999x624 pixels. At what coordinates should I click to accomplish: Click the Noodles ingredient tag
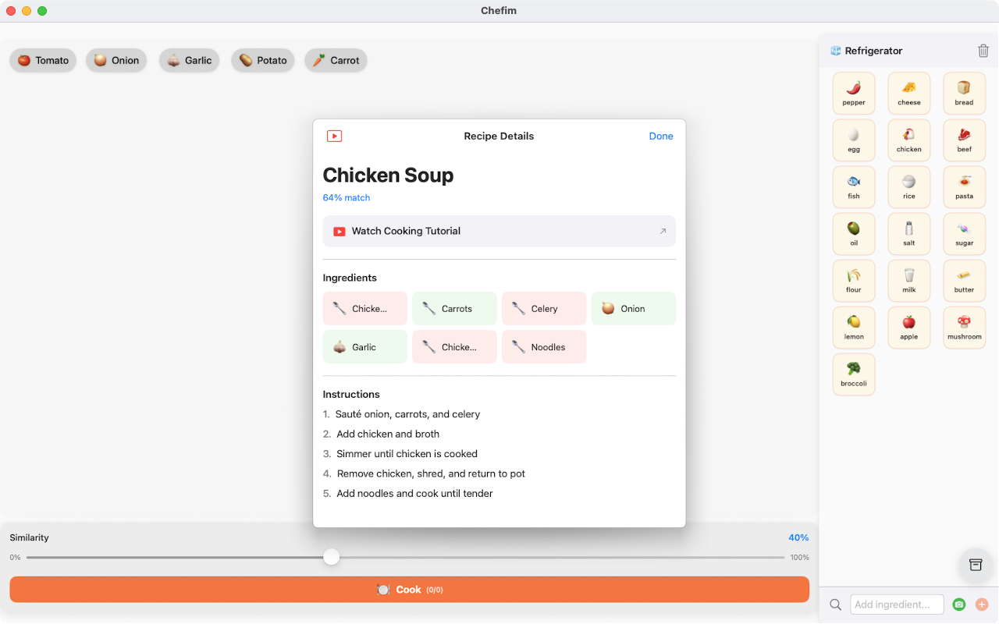point(543,347)
